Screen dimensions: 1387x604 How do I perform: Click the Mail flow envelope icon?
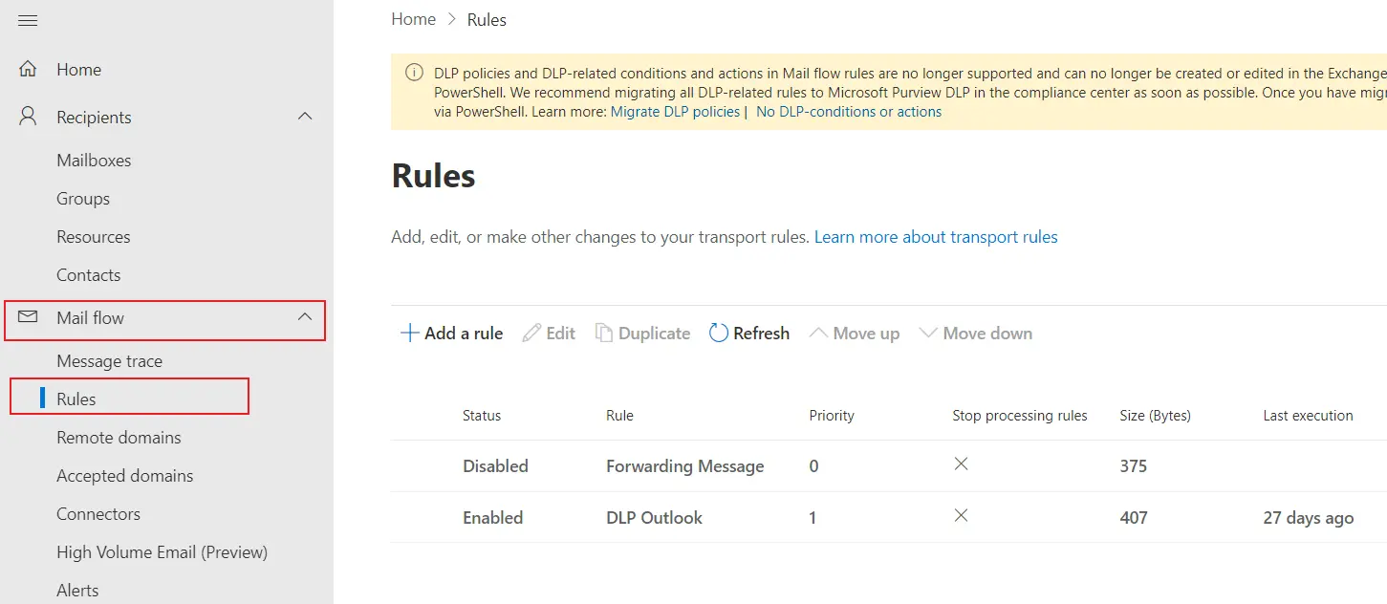(29, 317)
